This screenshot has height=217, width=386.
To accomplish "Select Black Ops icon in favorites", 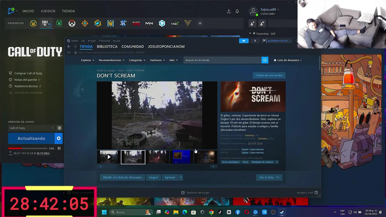I will pyautogui.click(x=136, y=23).
